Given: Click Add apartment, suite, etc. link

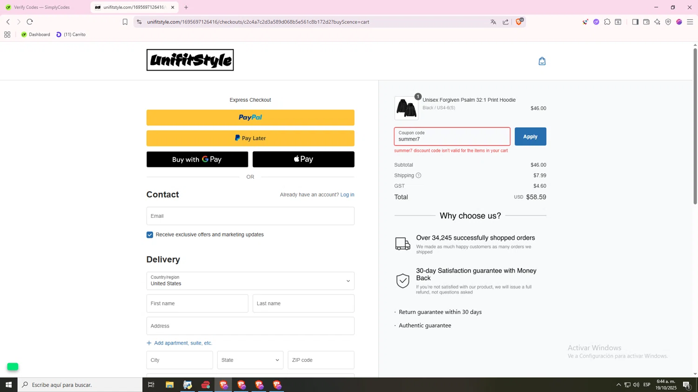Looking at the screenshot, I should [x=179, y=343].
